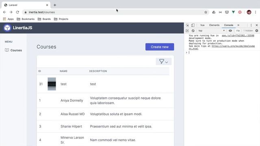
Task: Open Courses in the sidebar menu
Action: point(13,50)
